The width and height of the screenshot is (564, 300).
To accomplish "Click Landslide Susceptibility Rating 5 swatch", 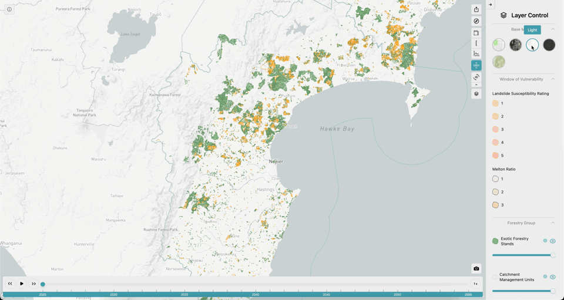I will tap(495, 156).
